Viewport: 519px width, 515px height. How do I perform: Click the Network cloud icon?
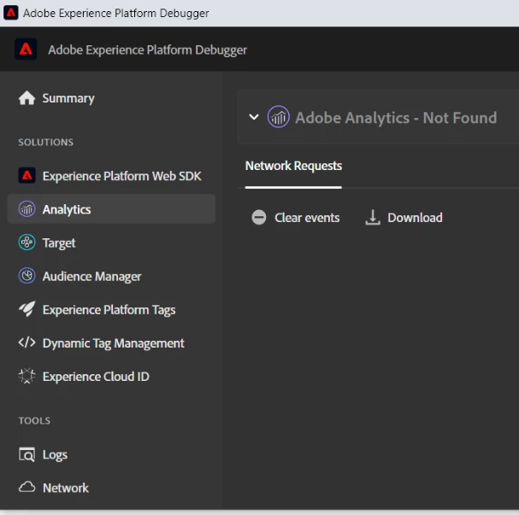27,487
